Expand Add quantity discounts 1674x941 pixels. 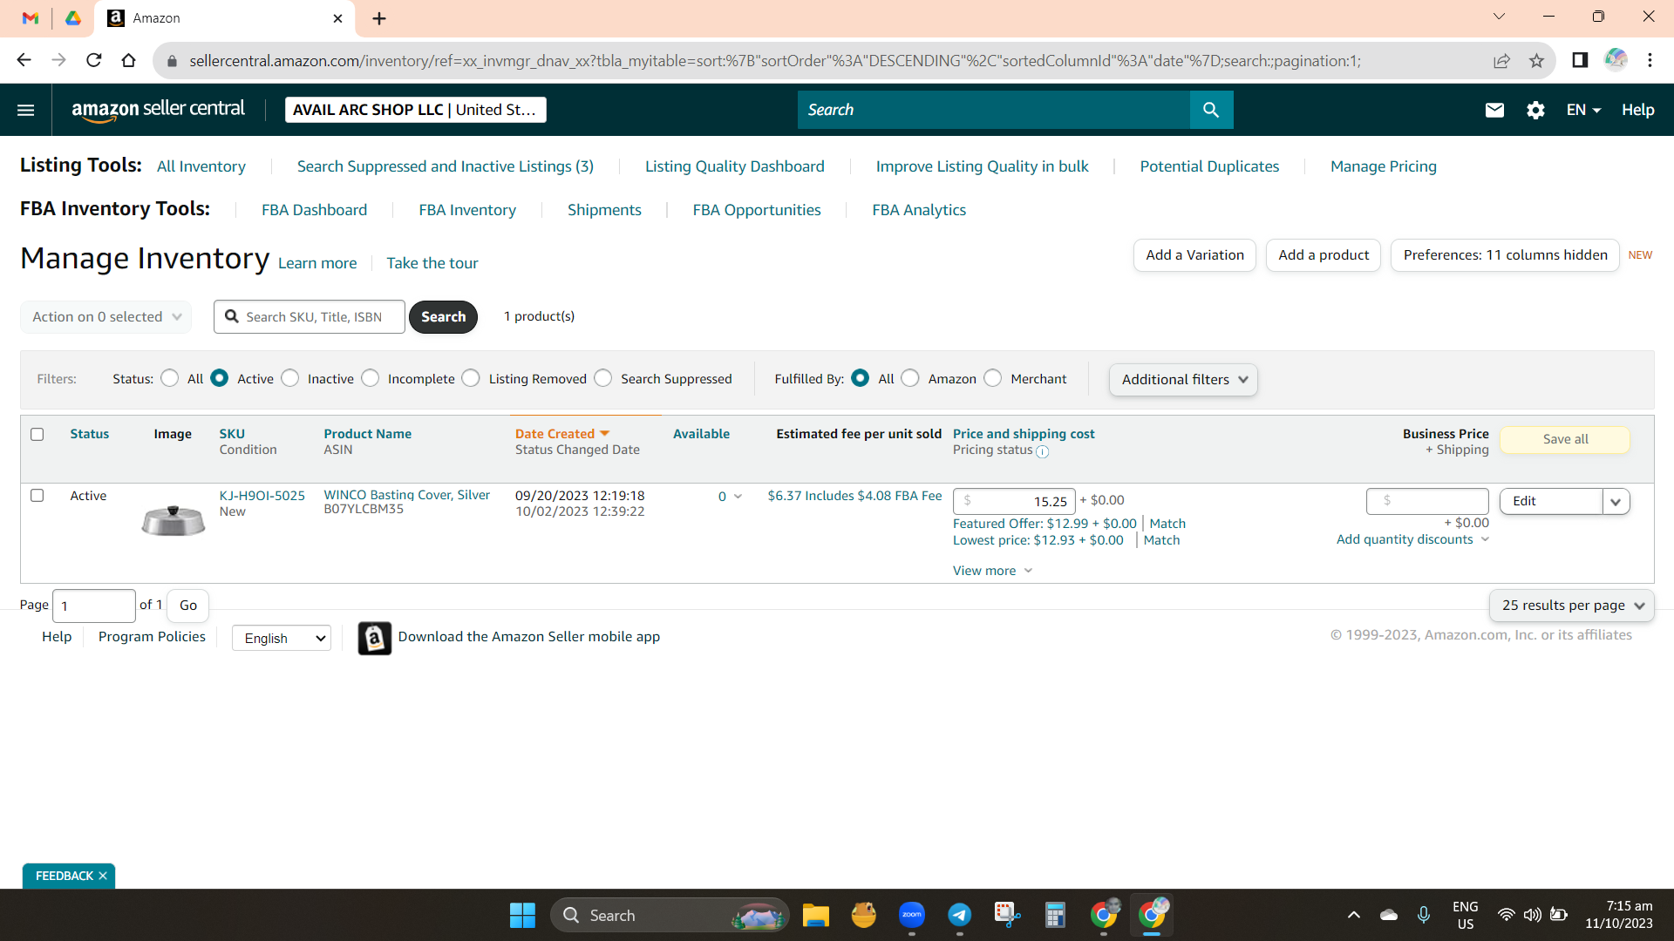click(1412, 539)
